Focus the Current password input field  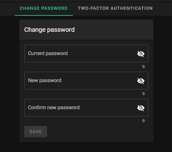(86, 53)
